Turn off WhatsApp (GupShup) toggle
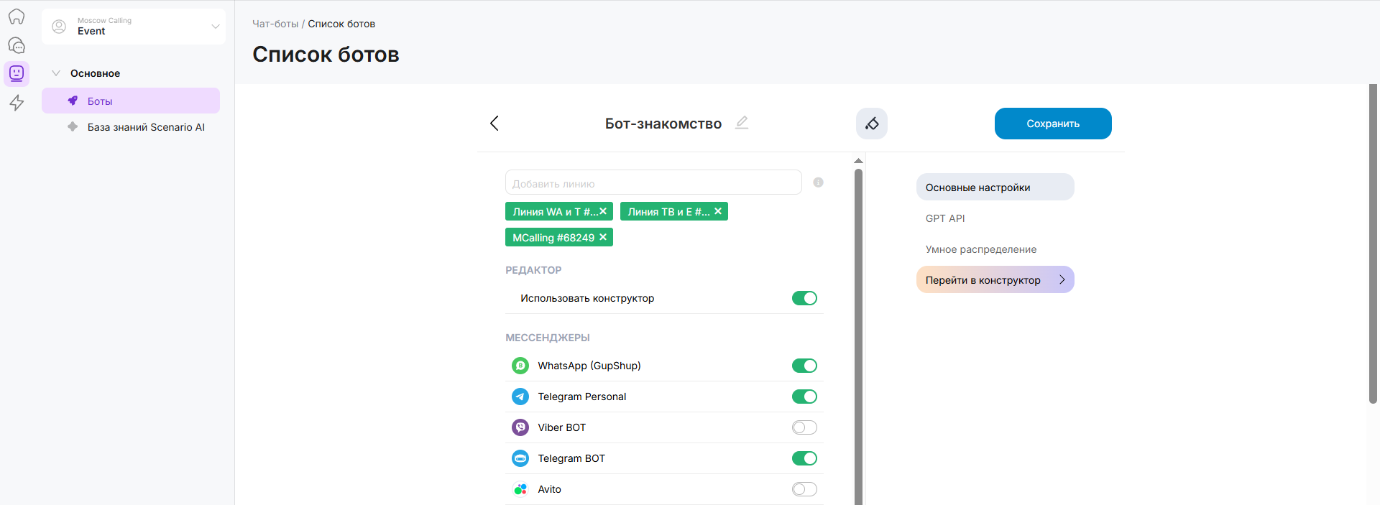This screenshot has height=505, width=1380. [804, 366]
